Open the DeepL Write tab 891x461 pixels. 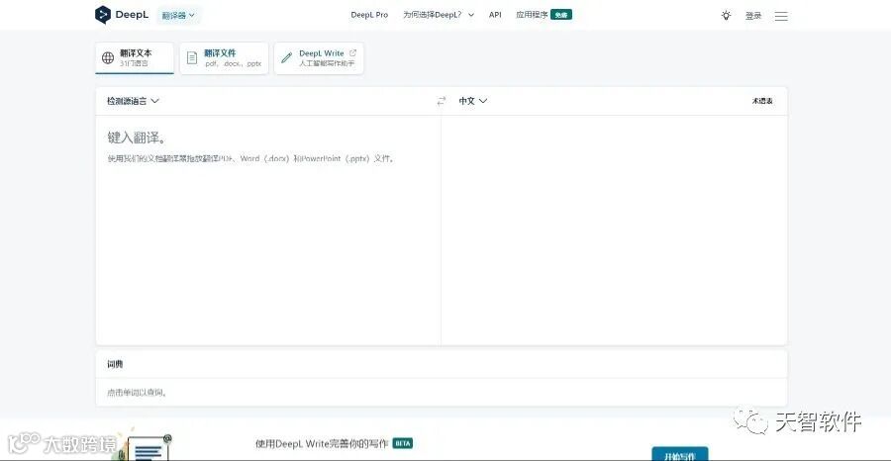(x=319, y=58)
